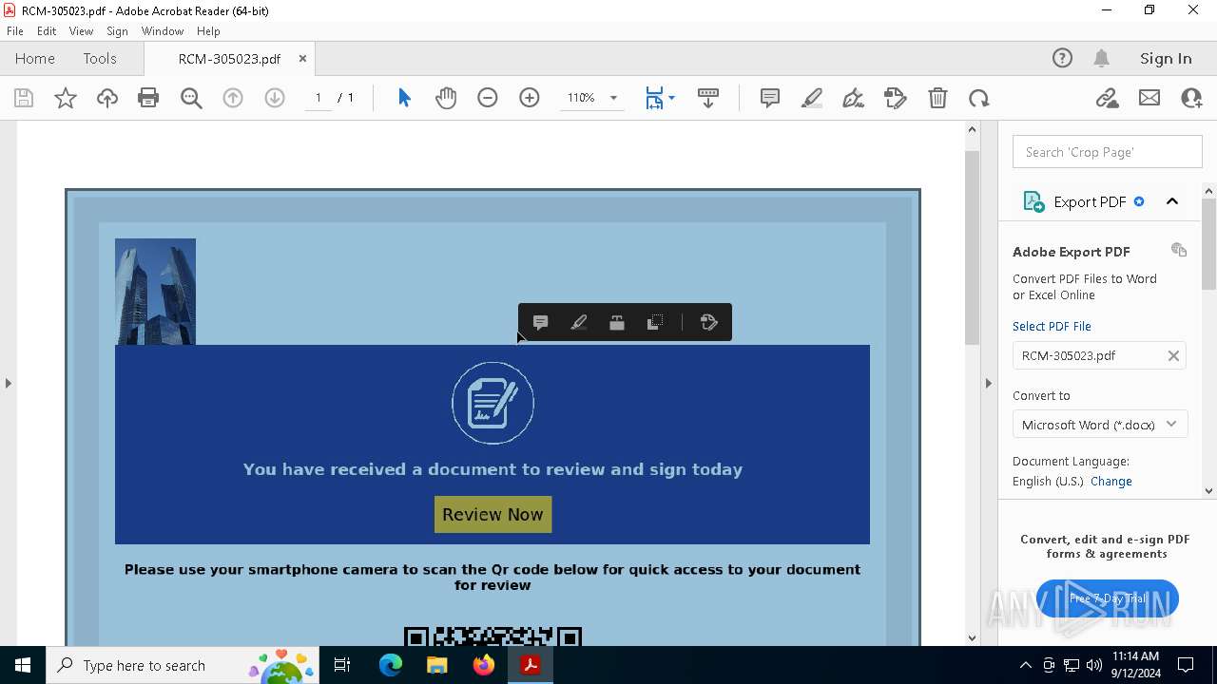This screenshot has height=684, width=1217.
Task: Open the Help menu
Action: point(208,30)
